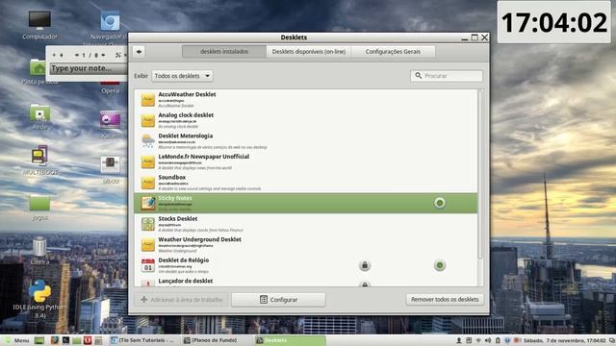Open the Menu button on taskbar

click(16, 340)
